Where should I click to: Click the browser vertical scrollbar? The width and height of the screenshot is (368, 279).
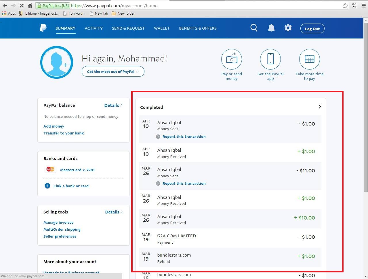click(366, 105)
